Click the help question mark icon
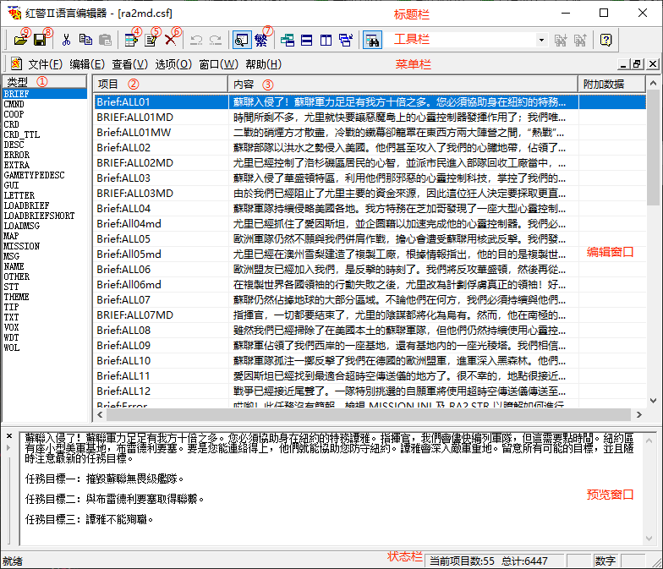Viewport: 663px width, 569px height. [605, 41]
